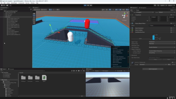Open the Use Geometry dropdown
176x99 pixels.
coord(162,47)
